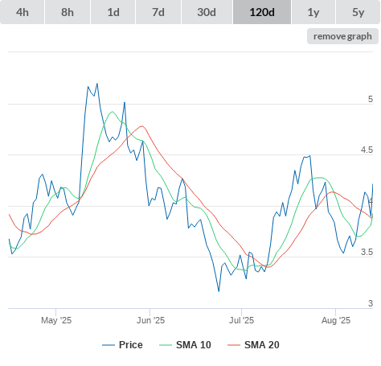Toggle SMA 10 legend entry
381x366 pixels.
pos(185,345)
